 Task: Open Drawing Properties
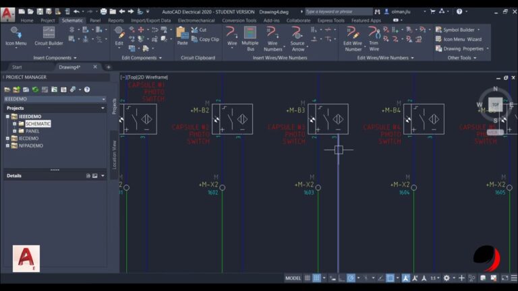point(461,48)
